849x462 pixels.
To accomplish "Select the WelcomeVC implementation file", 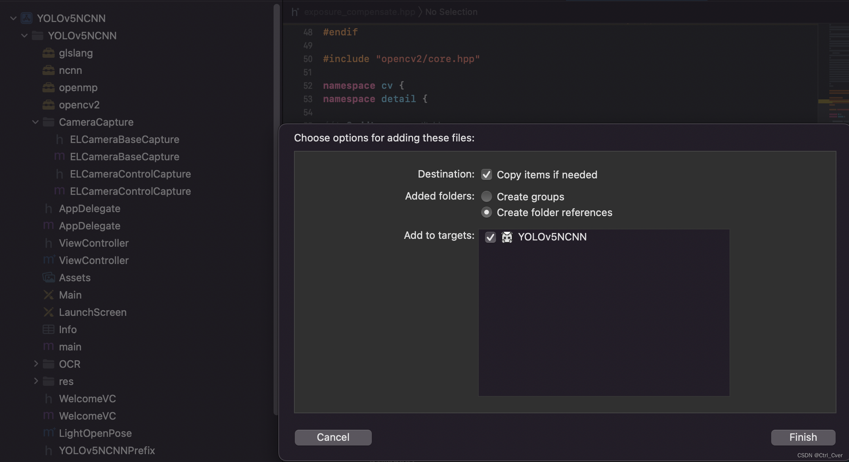I will [x=87, y=416].
